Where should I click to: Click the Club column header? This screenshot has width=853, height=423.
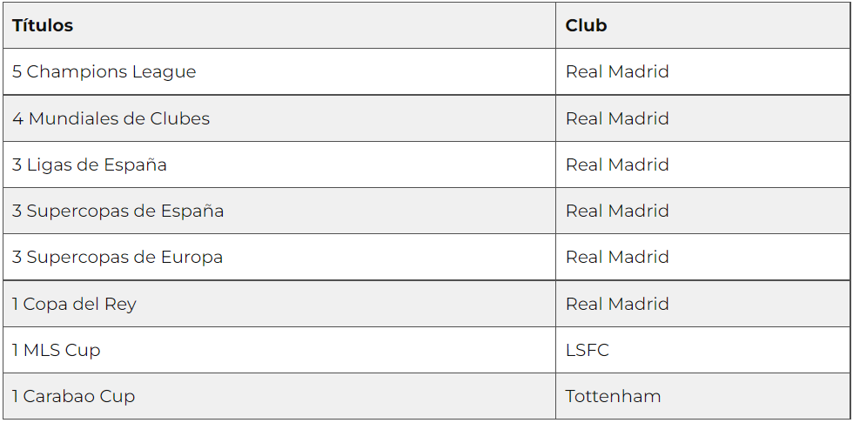586,25
